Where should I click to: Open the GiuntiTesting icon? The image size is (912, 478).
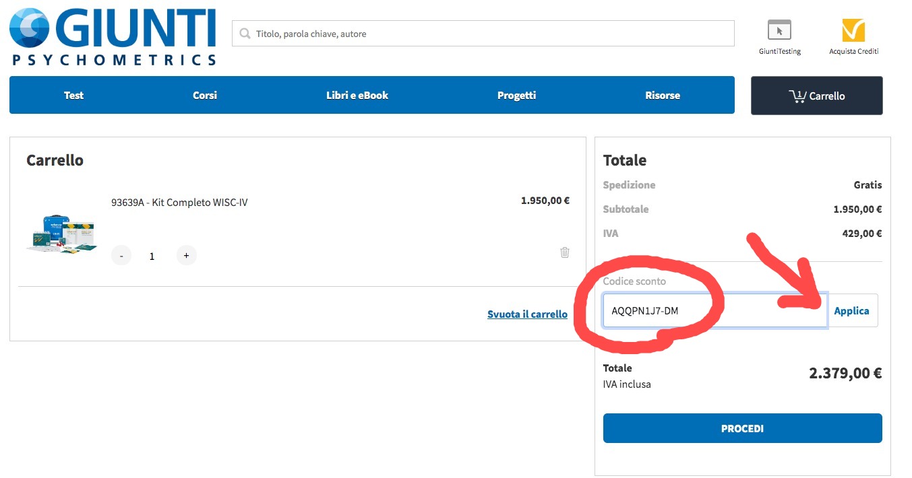(x=779, y=30)
